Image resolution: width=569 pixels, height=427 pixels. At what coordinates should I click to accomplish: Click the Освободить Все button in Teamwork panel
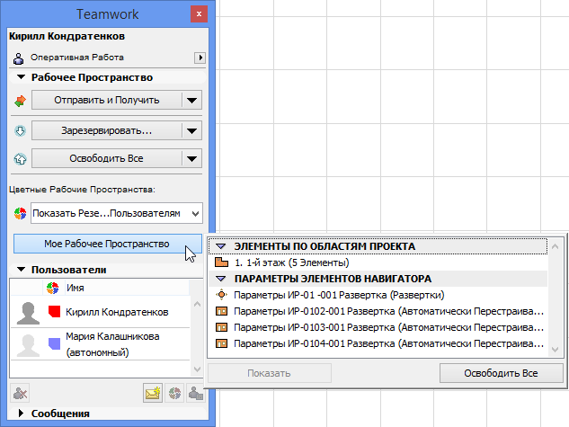[107, 158]
